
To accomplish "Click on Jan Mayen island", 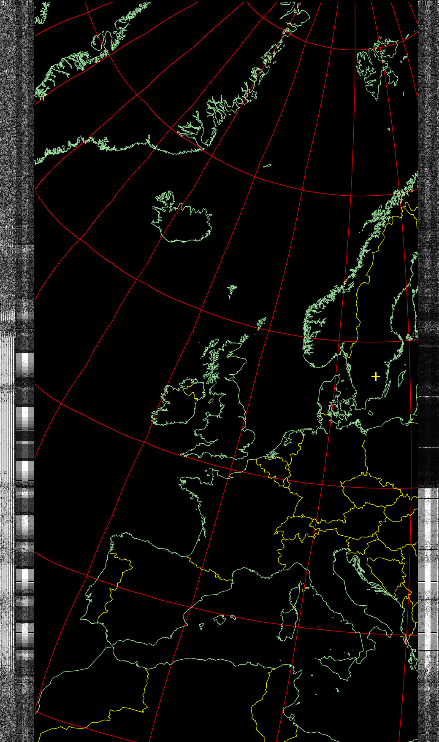I will click(x=267, y=166).
